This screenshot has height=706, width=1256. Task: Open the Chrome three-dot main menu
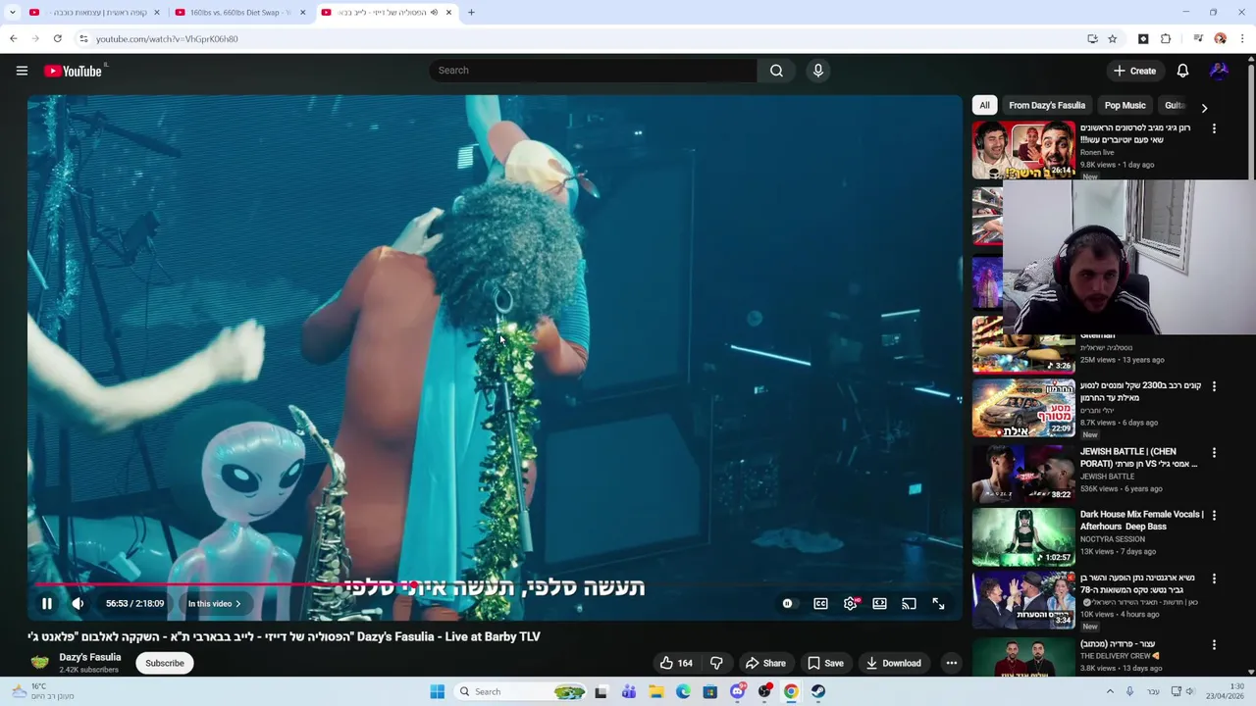click(x=1242, y=39)
